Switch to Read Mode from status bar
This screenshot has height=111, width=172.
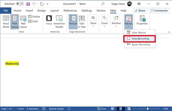click(112, 109)
